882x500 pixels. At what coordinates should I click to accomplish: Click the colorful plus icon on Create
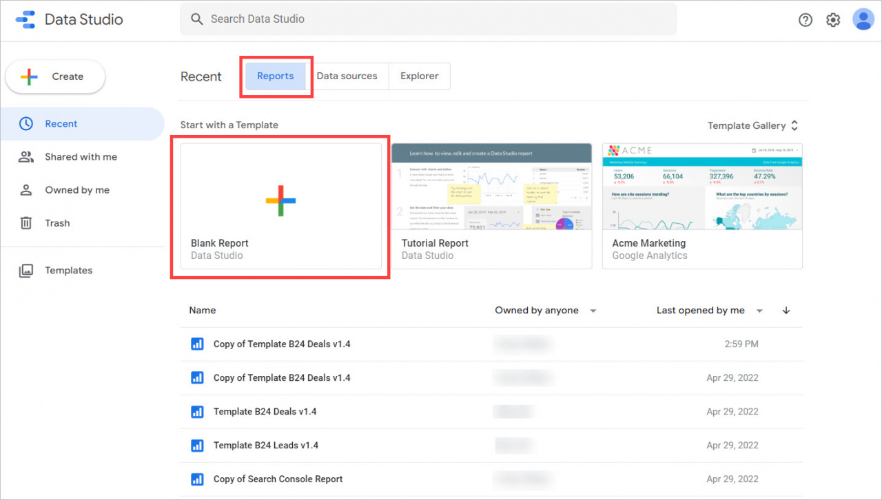pos(29,76)
